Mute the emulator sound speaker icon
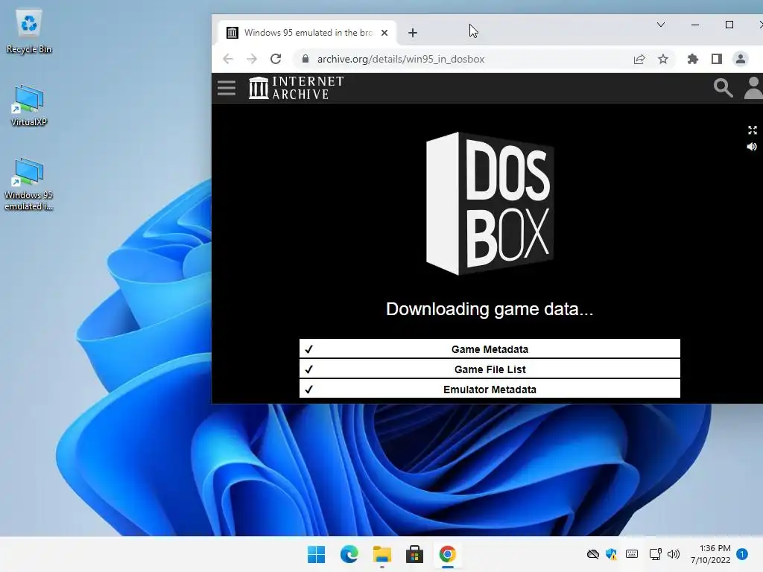Screen dimensions: 763x572 (752, 147)
